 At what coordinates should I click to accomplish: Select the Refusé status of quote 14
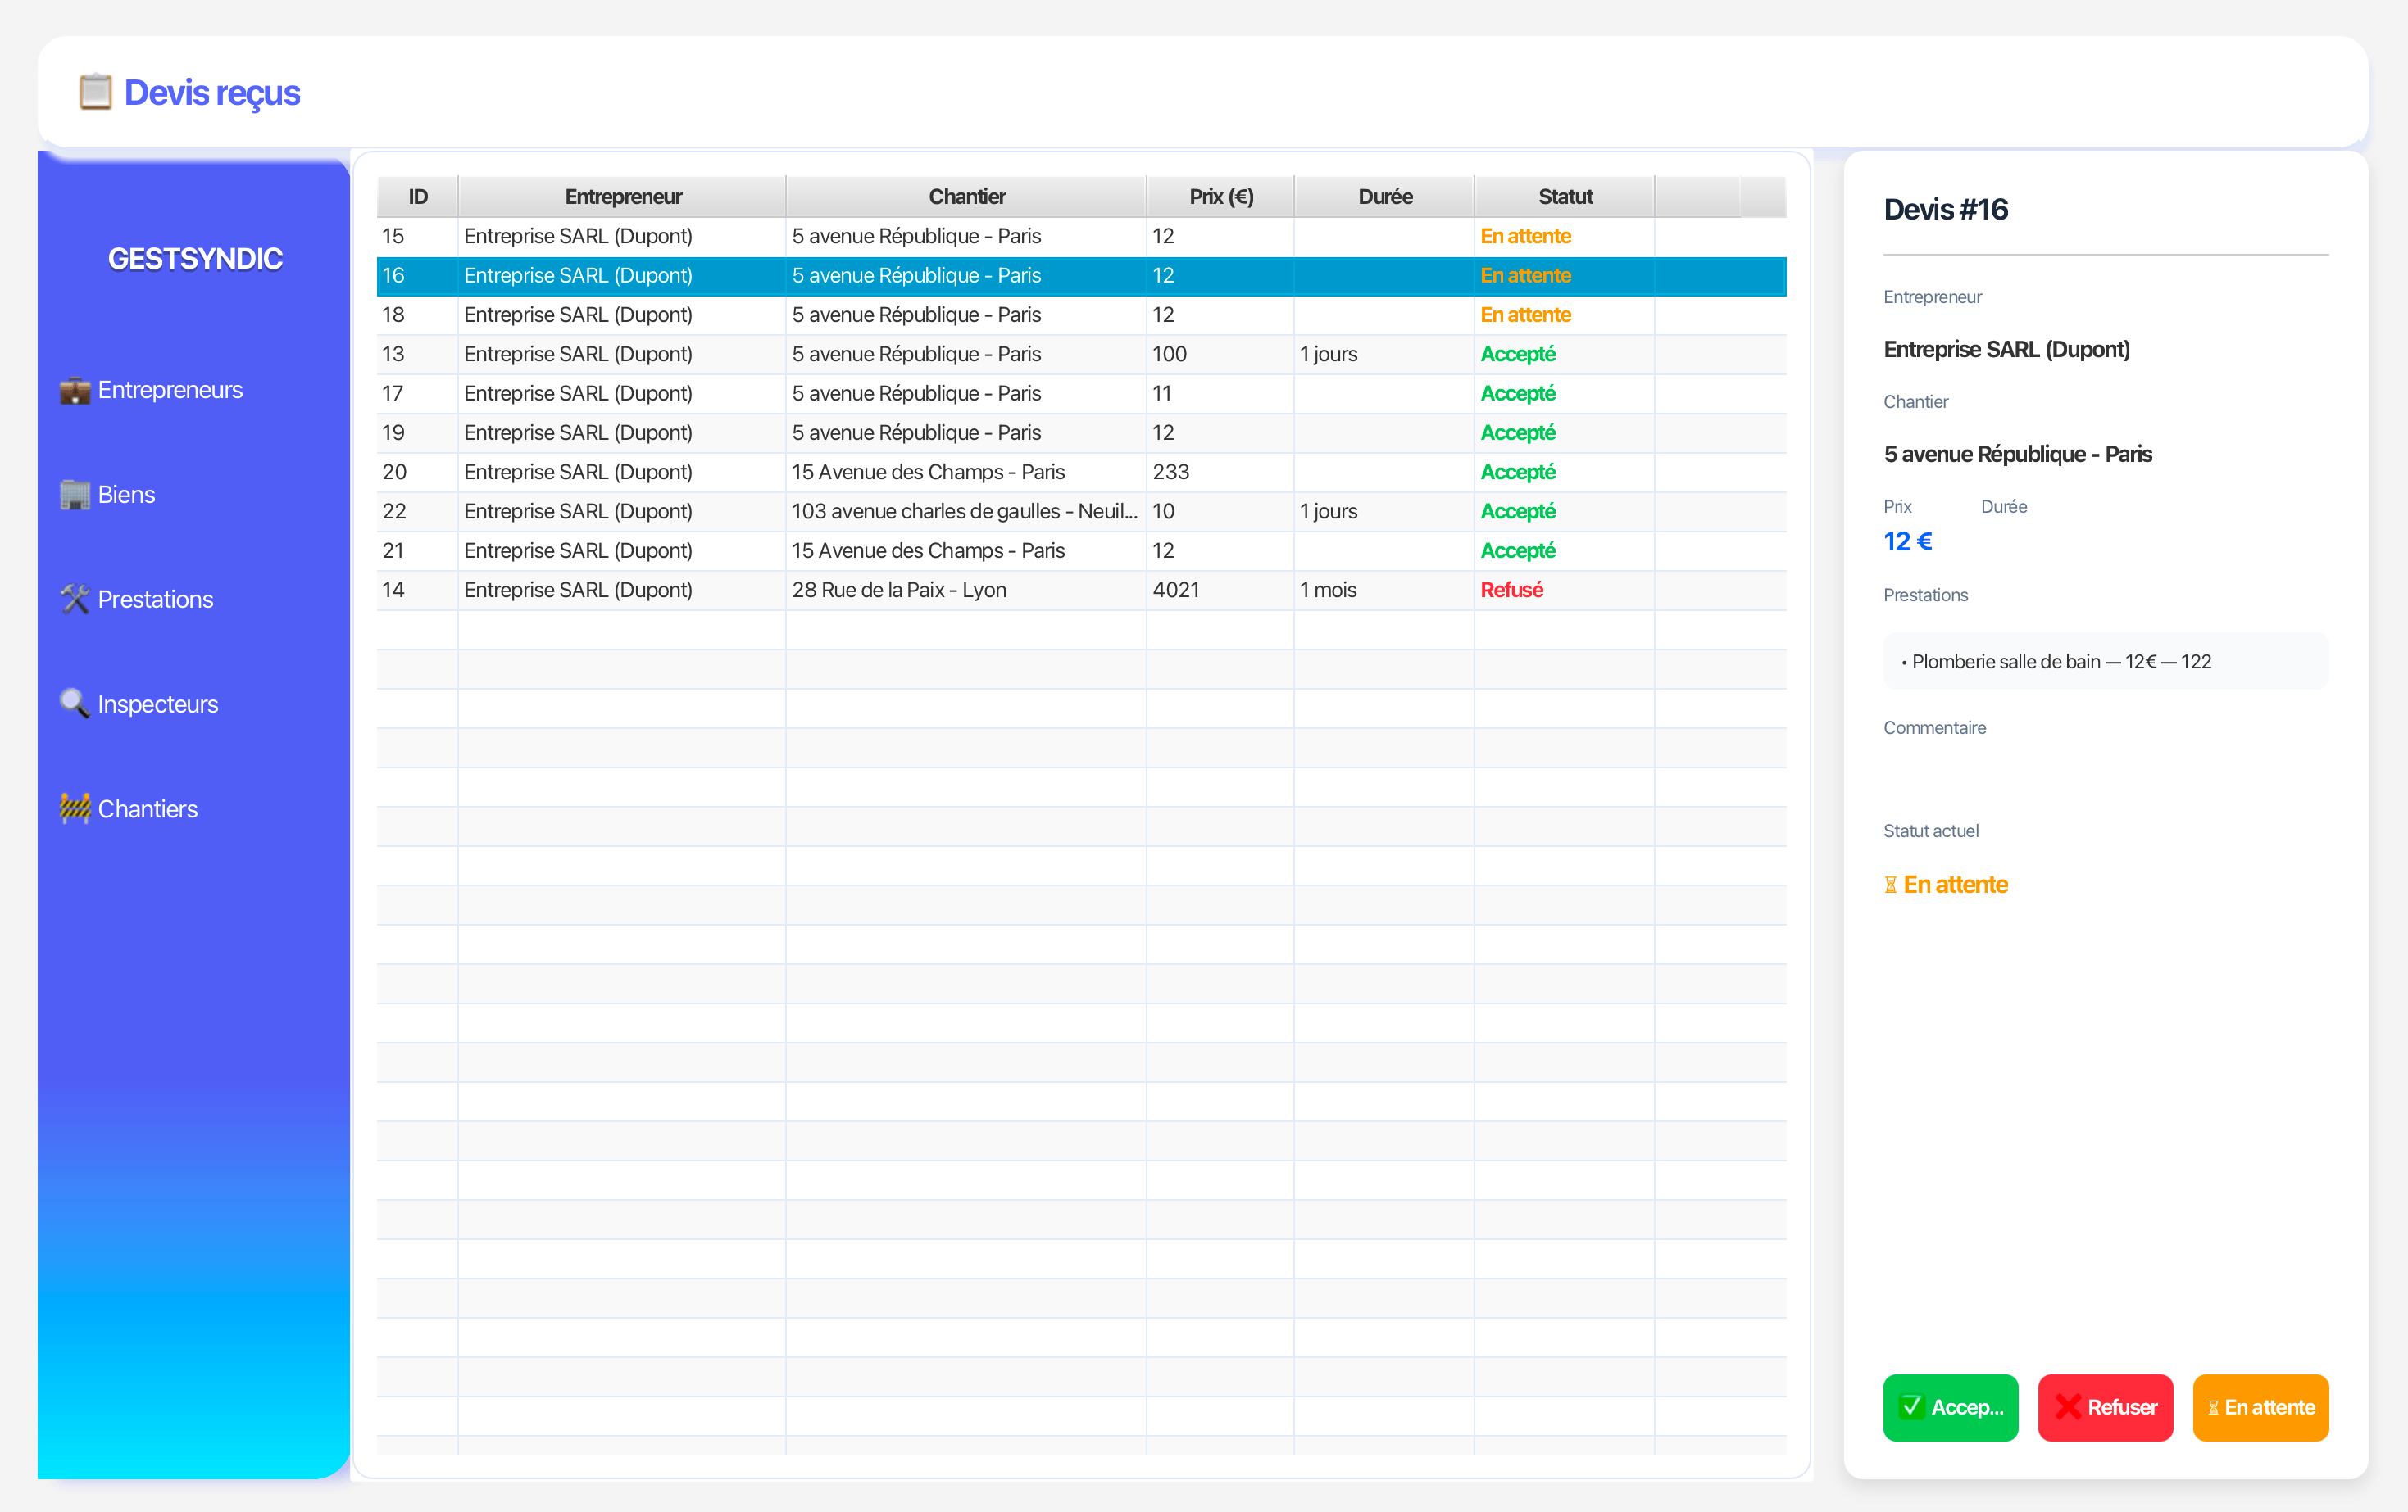[1512, 590]
